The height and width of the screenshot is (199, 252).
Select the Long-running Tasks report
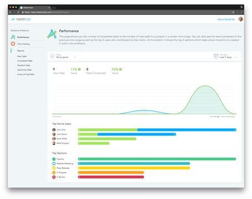click(x=25, y=74)
